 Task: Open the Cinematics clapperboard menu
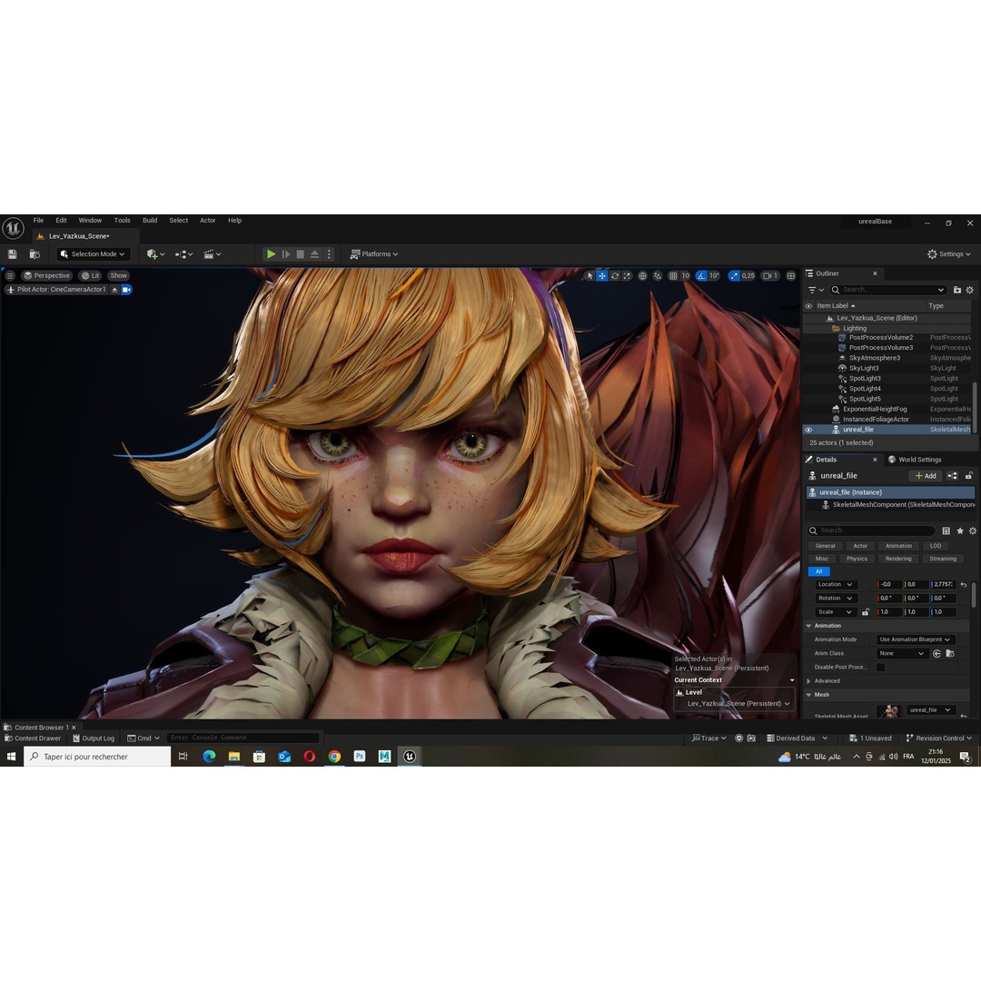point(212,254)
